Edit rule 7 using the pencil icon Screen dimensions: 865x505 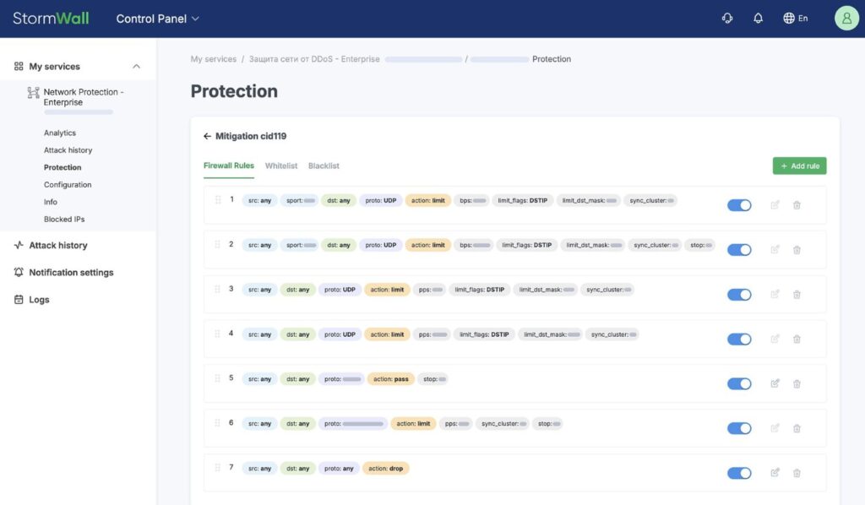pyautogui.click(x=775, y=472)
